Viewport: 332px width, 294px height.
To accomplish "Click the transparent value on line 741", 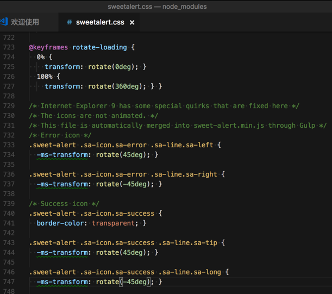I will coord(115,223).
